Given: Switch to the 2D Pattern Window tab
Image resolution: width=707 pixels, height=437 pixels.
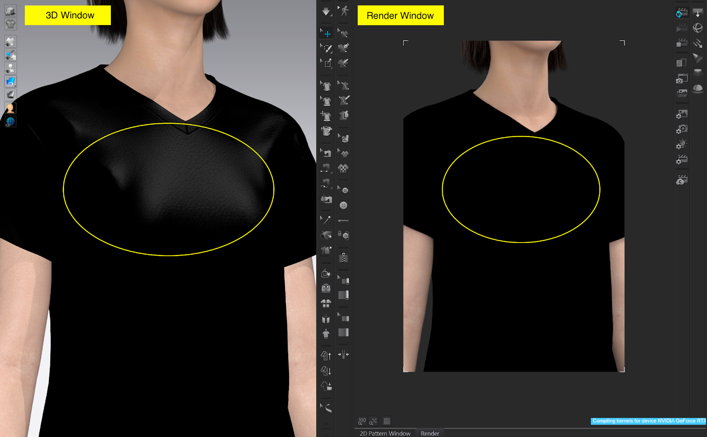Looking at the screenshot, I should pyautogui.click(x=385, y=433).
